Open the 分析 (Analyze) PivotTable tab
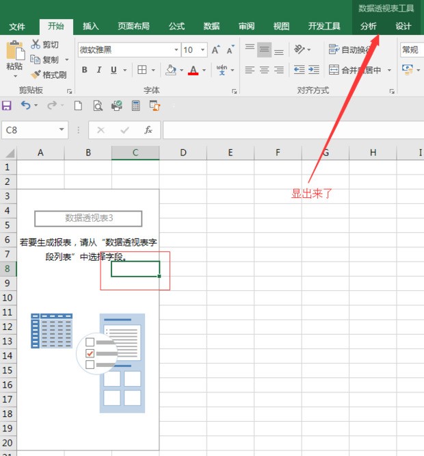The height and width of the screenshot is (456, 424). 368,26
